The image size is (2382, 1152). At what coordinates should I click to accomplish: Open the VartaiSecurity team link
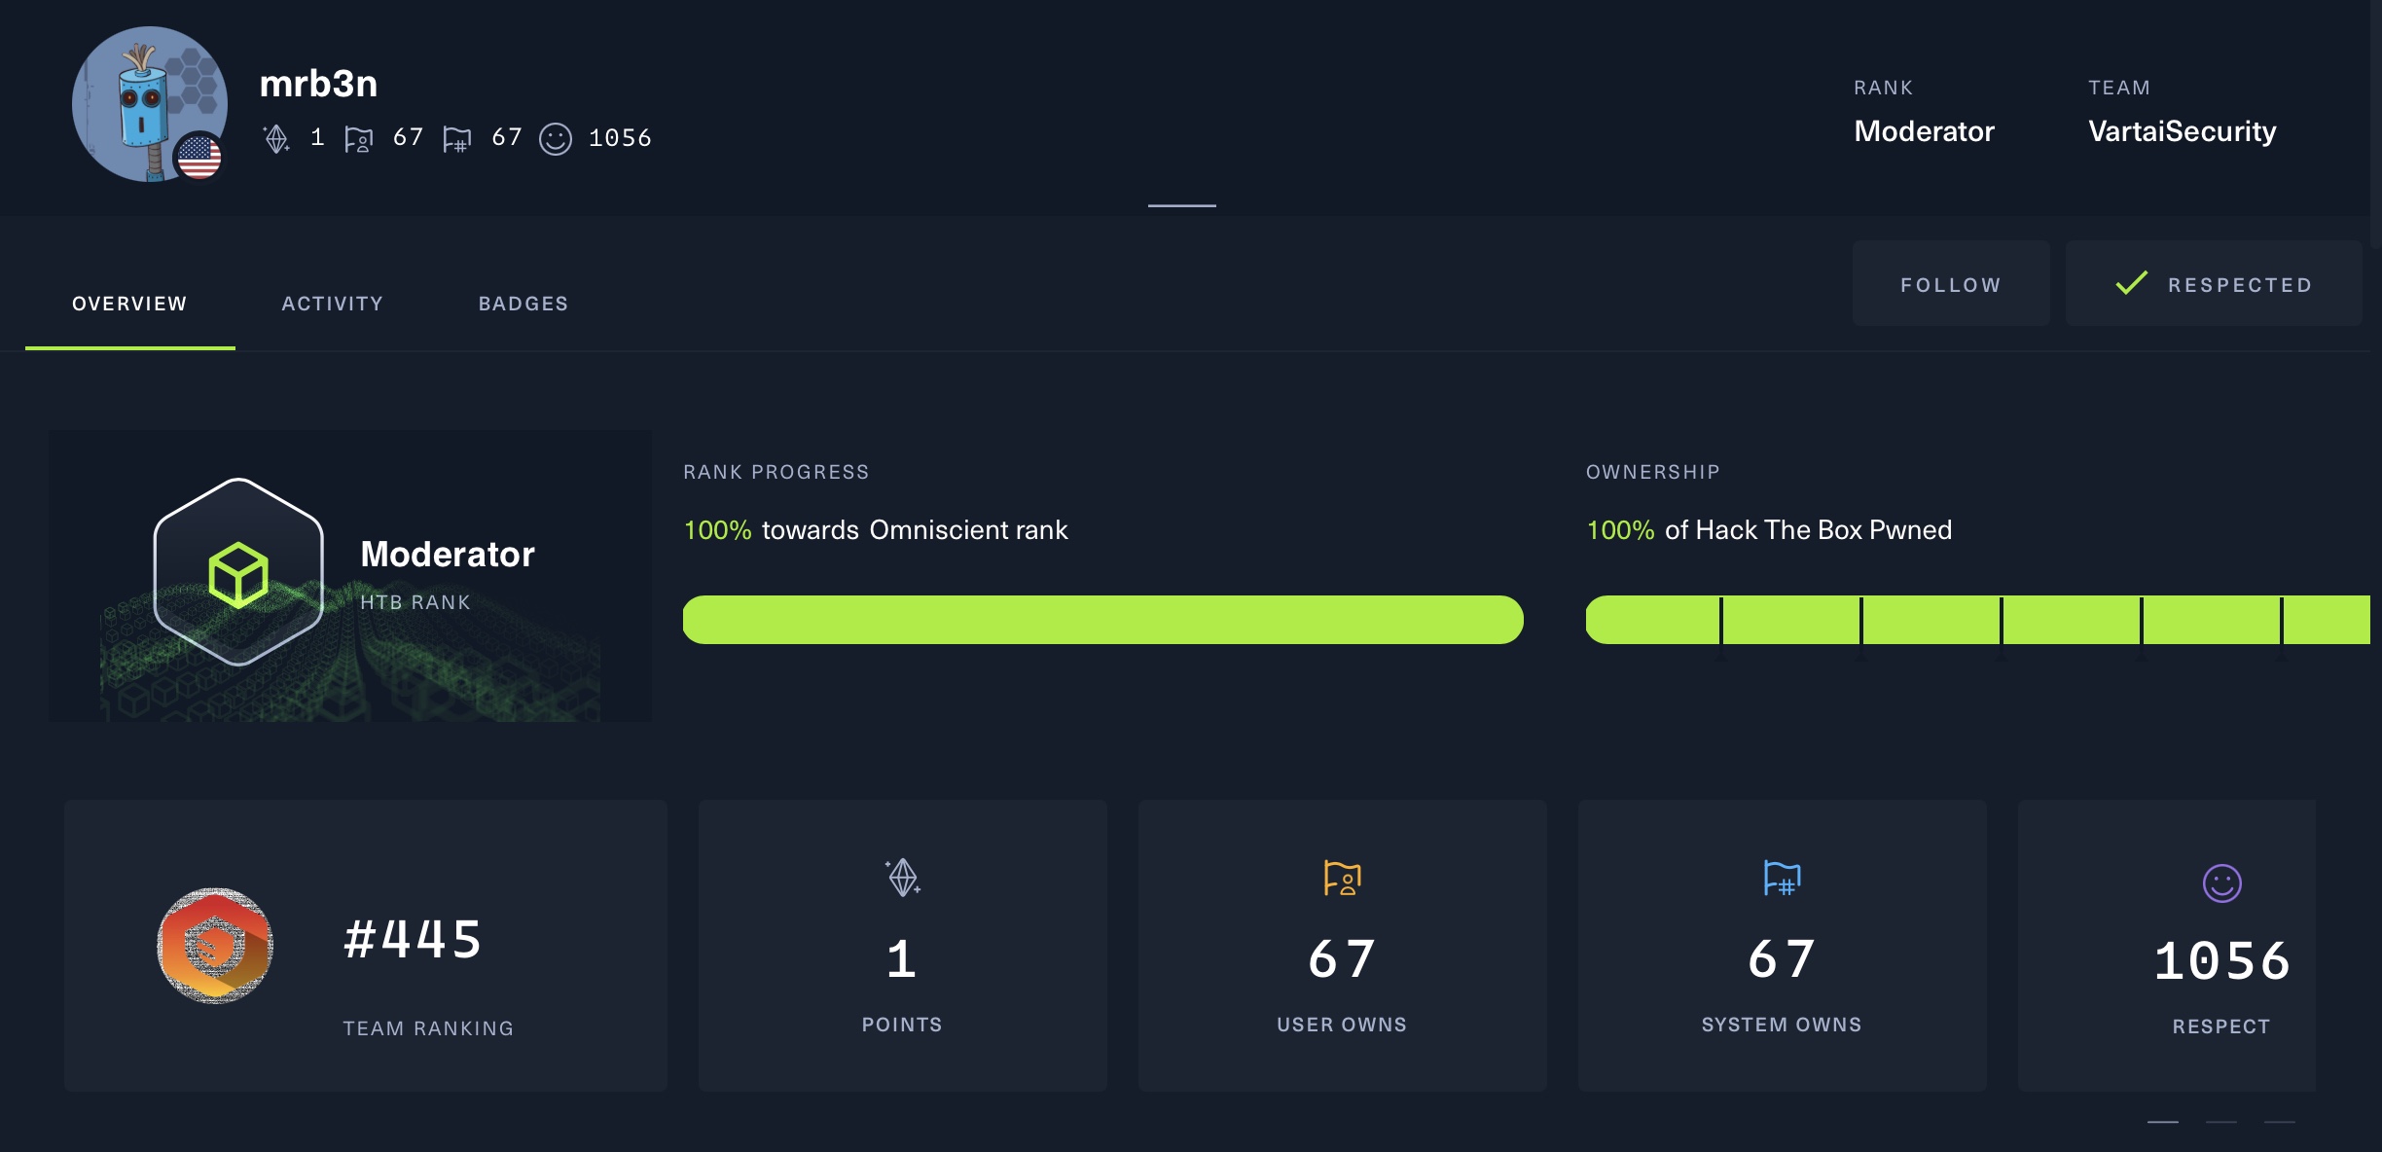click(x=2182, y=131)
